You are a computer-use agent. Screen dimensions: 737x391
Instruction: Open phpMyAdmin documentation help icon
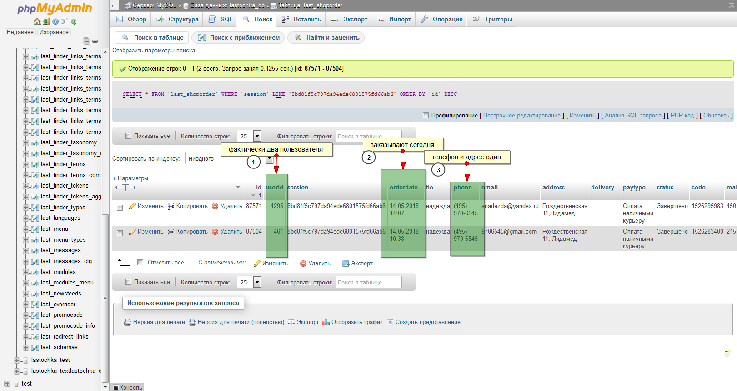[55, 21]
